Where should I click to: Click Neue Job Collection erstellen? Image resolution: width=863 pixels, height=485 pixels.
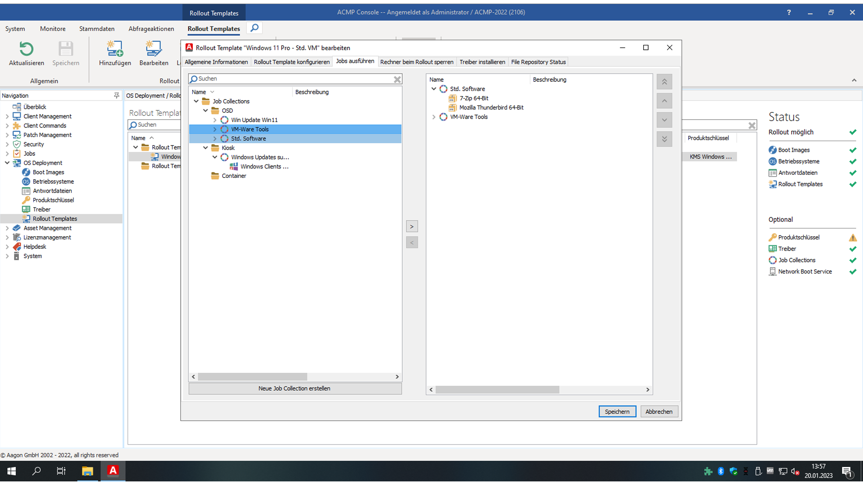[x=295, y=388]
